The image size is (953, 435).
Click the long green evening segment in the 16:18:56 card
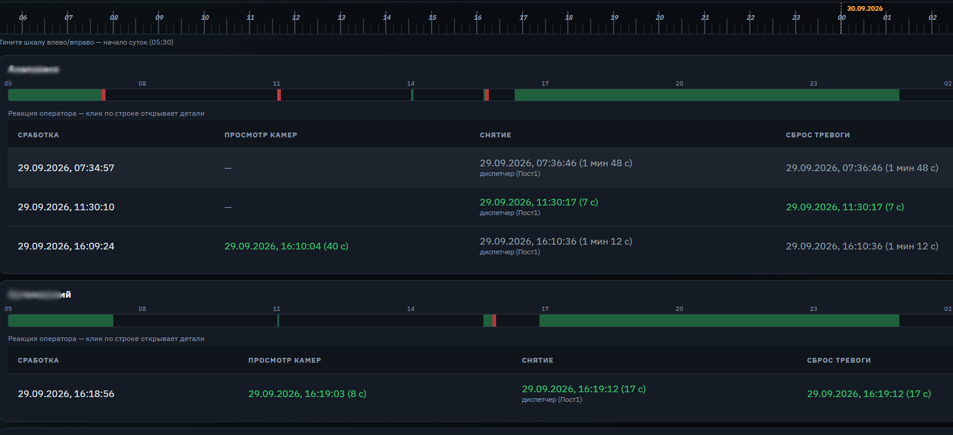coord(719,321)
